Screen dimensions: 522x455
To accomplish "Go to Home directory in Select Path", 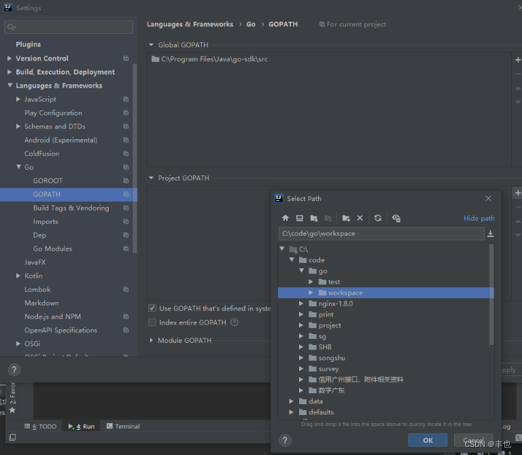I will (x=285, y=218).
